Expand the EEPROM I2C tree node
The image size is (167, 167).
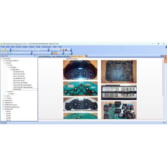coord(3,103)
